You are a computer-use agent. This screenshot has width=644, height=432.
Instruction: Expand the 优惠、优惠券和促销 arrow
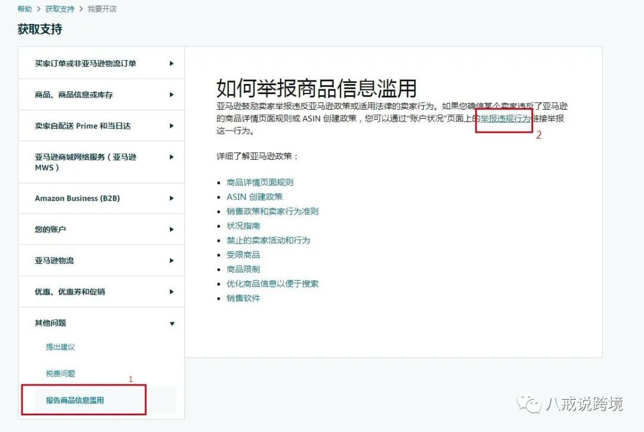172,292
